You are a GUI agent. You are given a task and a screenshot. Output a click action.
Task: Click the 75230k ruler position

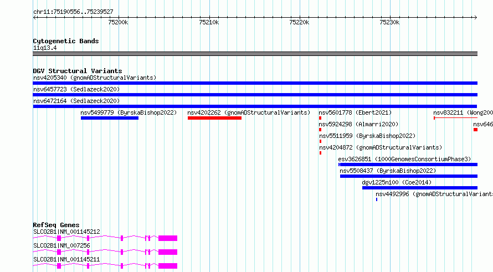(389, 22)
